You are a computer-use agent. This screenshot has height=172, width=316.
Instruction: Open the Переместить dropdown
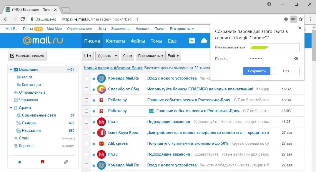click(150, 56)
